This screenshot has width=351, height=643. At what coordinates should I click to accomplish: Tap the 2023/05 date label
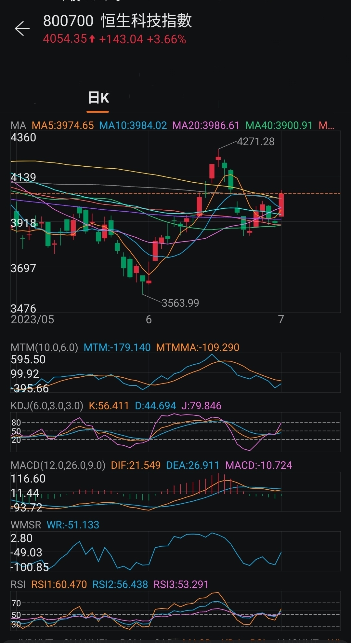[32, 319]
